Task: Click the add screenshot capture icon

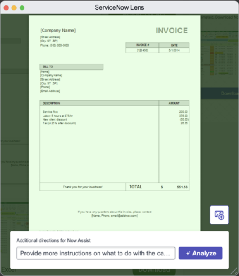Action: [x=219, y=215]
